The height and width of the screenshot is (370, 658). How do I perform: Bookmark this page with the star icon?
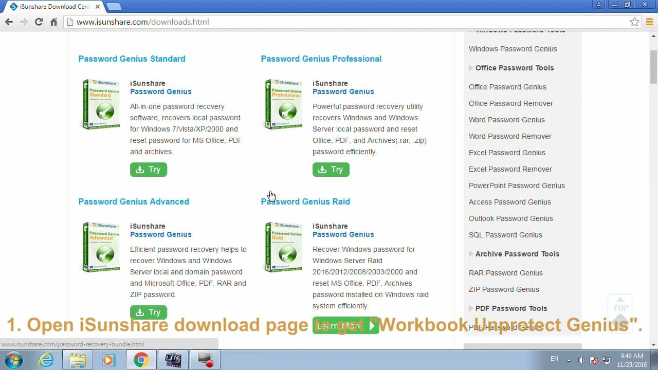[x=635, y=22]
